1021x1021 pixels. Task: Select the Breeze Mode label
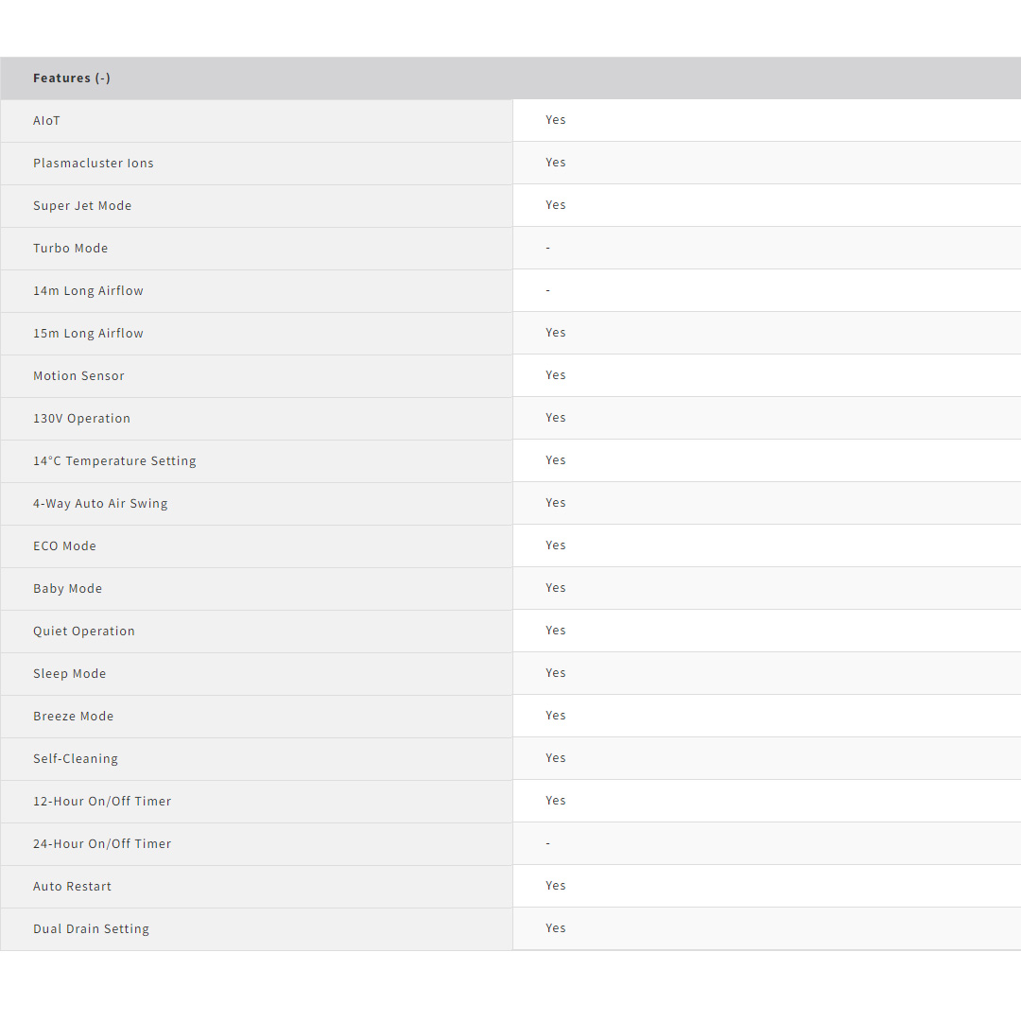click(73, 717)
